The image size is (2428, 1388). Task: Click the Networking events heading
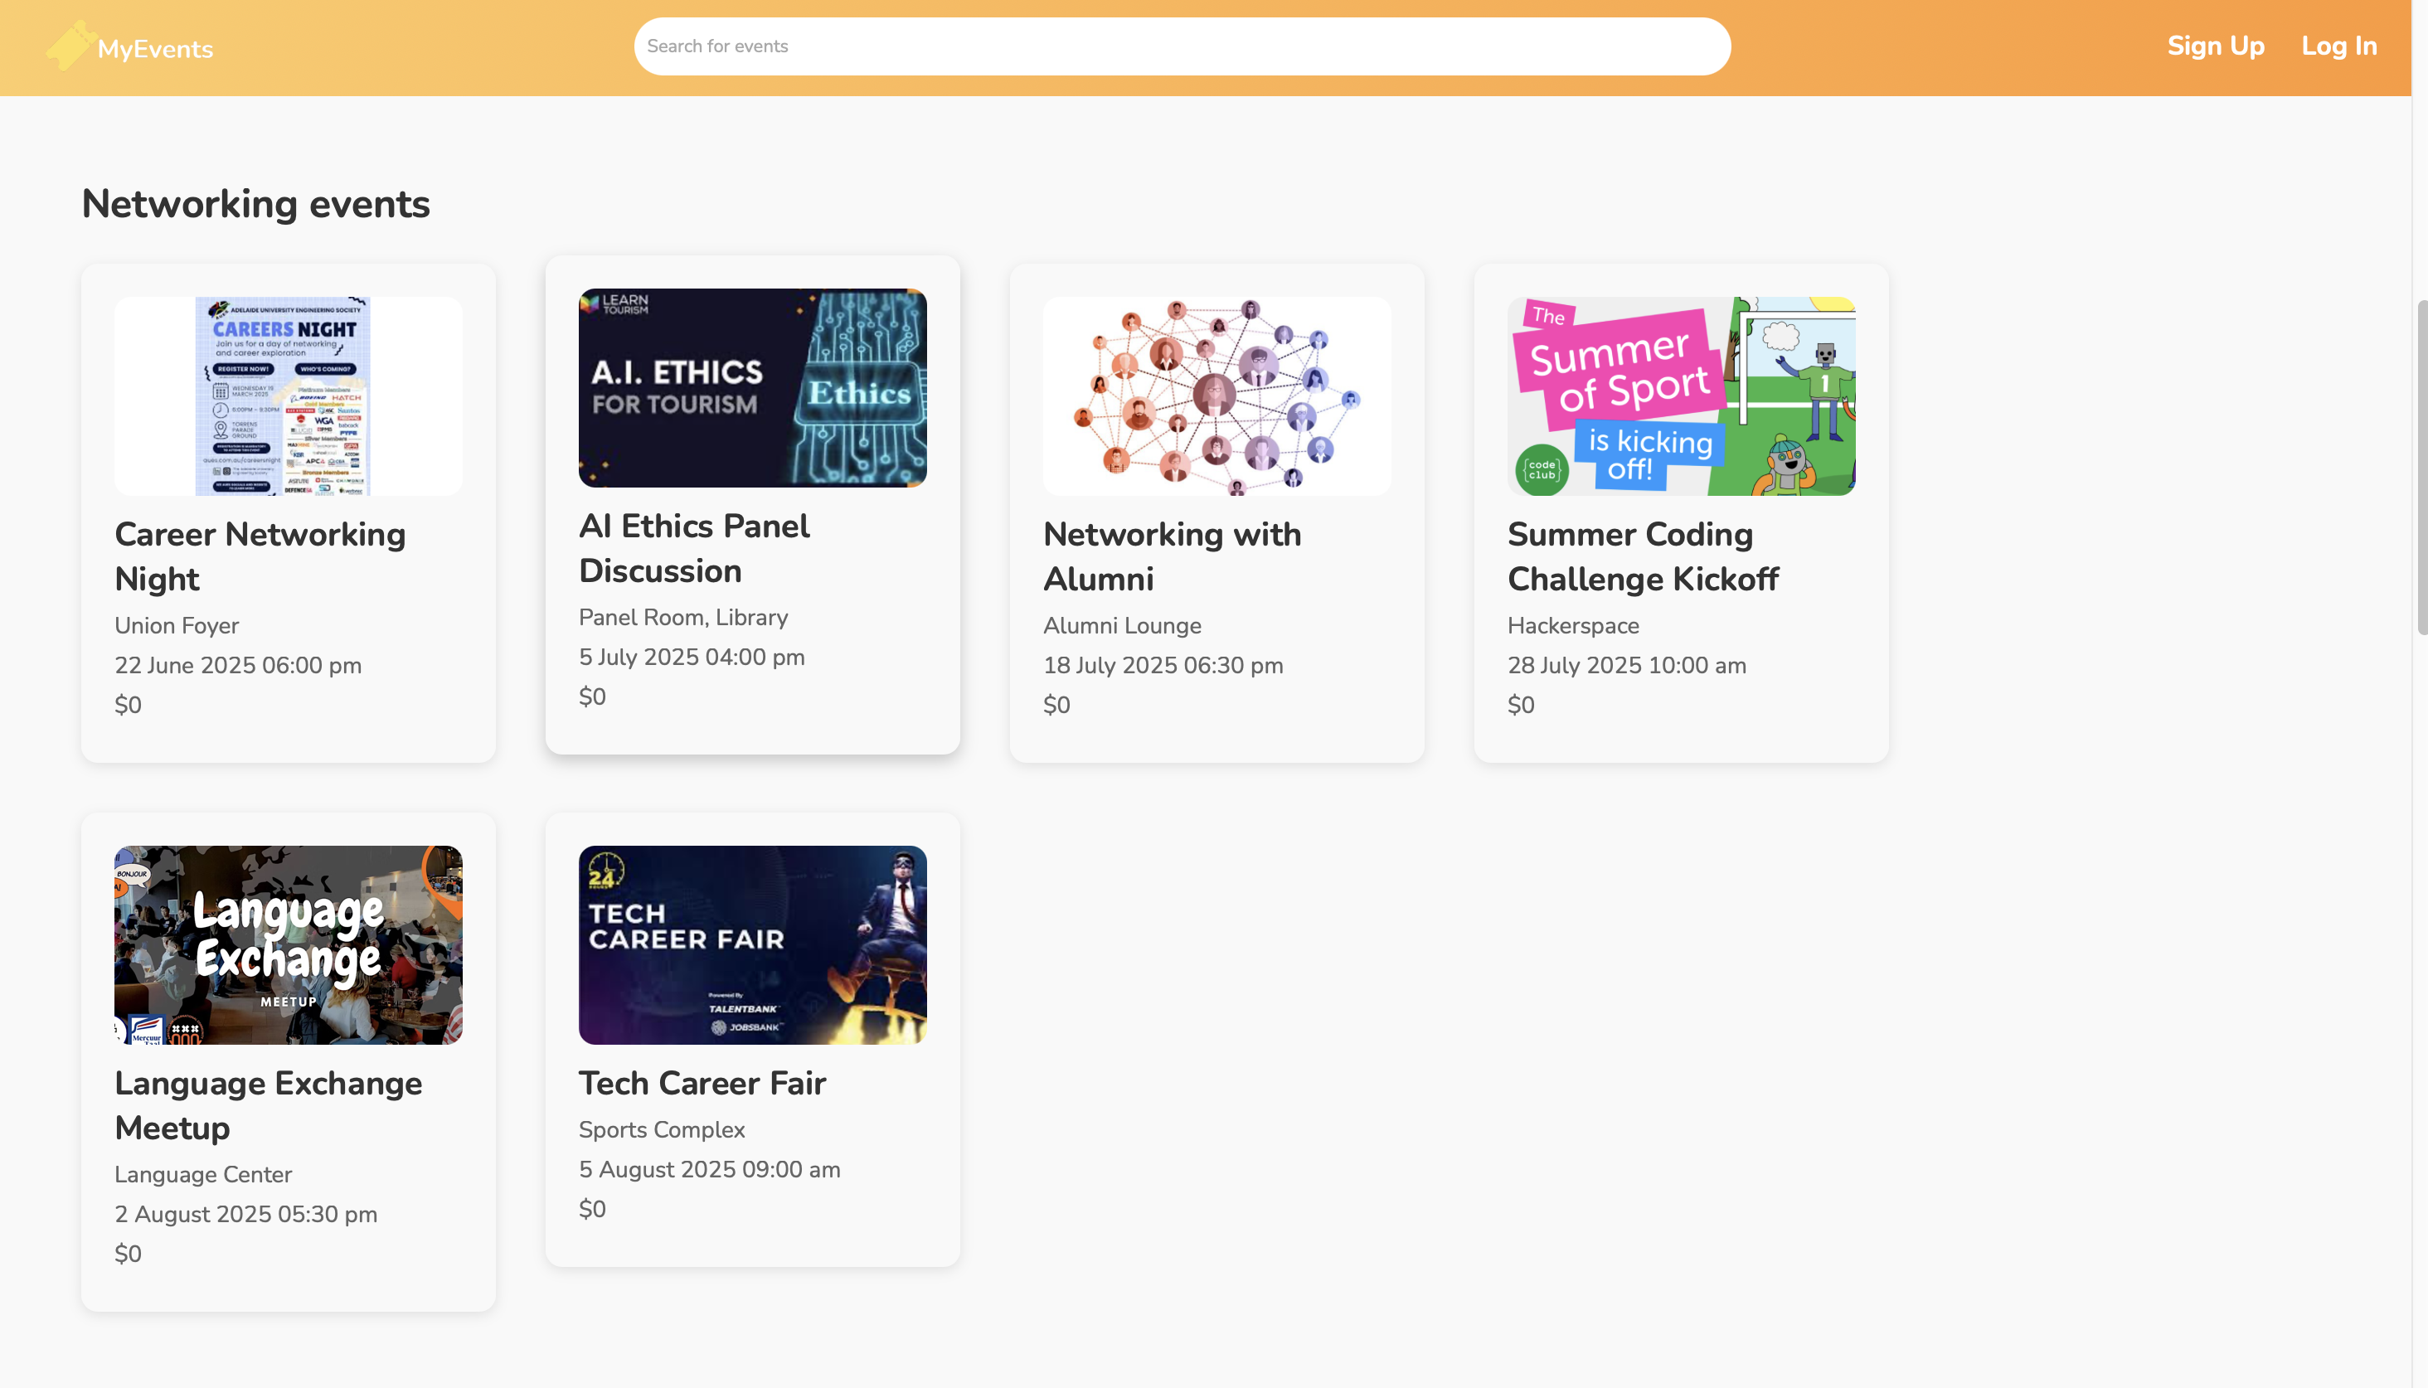[255, 204]
